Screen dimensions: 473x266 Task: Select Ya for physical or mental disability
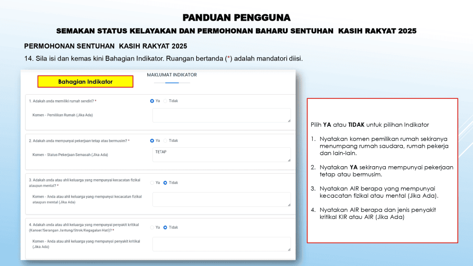tap(152, 183)
